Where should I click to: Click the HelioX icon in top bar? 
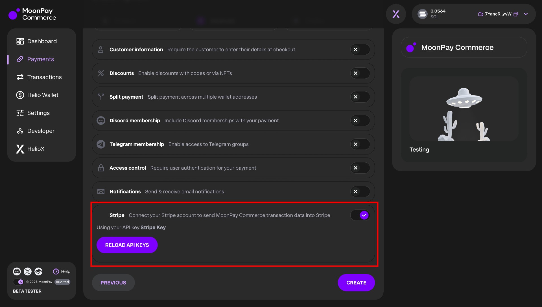(396, 14)
